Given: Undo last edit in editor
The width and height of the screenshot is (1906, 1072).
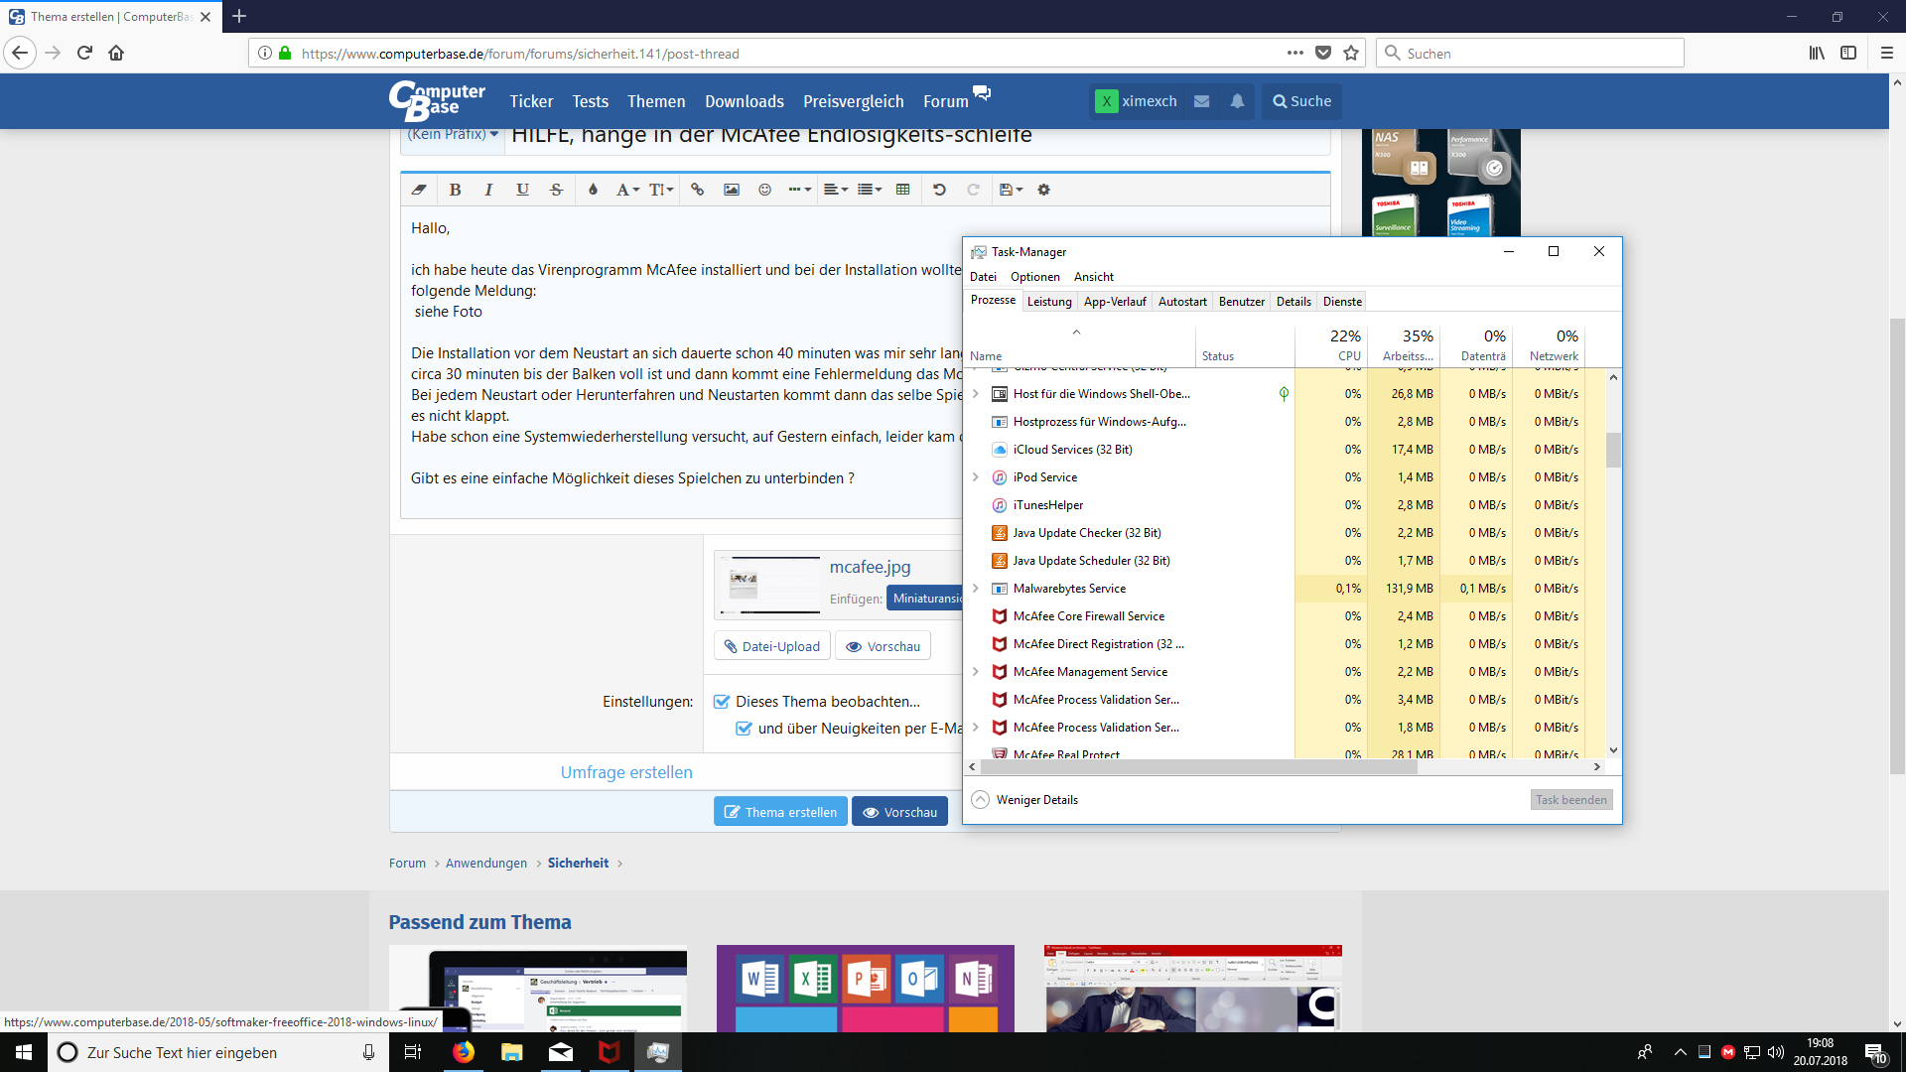Looking at the screenshot, I should (939, 190).
